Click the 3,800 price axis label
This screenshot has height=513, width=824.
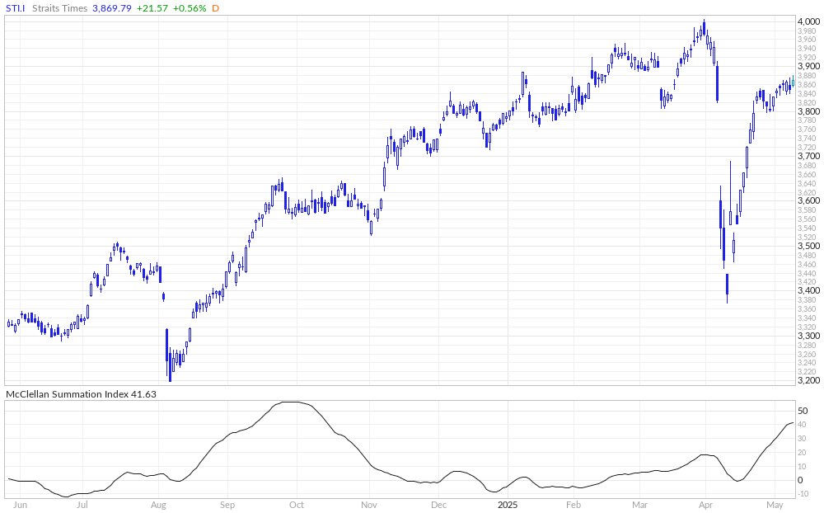[808, 111]
